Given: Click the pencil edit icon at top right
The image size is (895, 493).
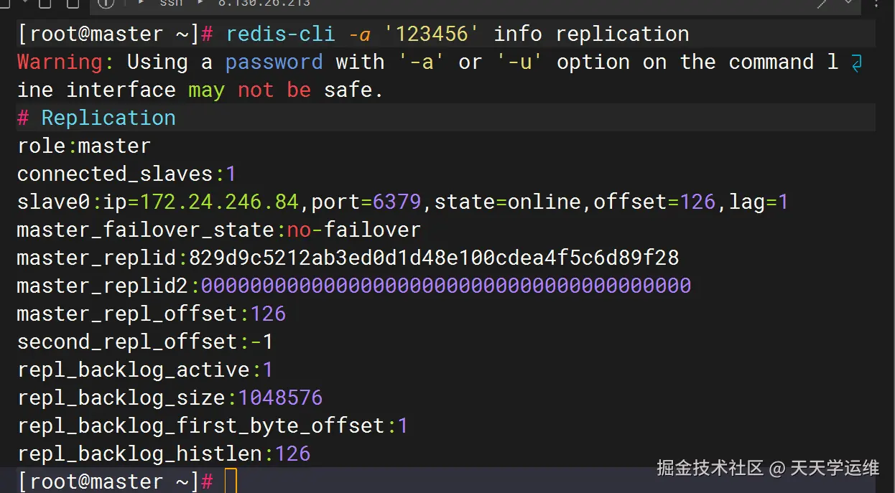Looking at the screenshot, I should pyautogui.click(x=823, y=4).
